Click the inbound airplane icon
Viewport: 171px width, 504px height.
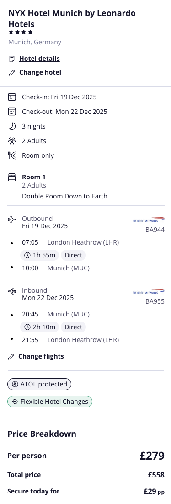click(12, 291)
